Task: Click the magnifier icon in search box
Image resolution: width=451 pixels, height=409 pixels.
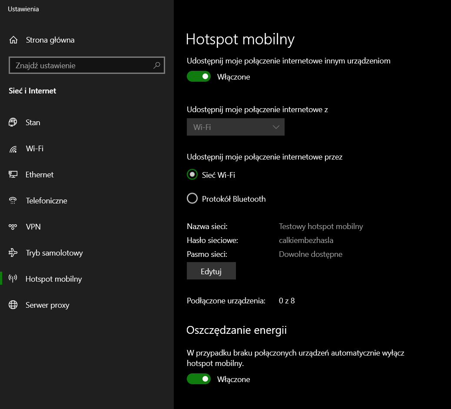Action: pos(157,66)
